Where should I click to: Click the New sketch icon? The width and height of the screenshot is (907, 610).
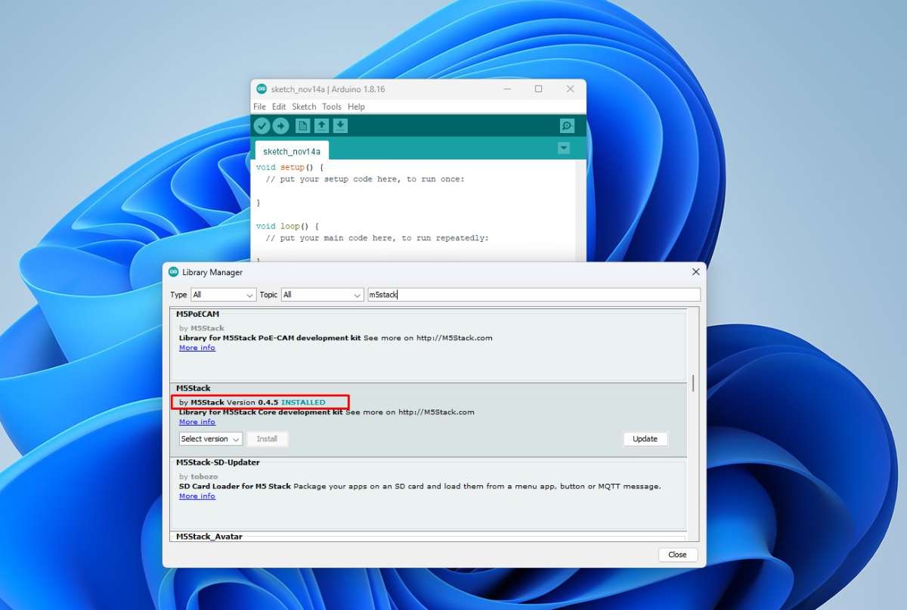point(302,126)
